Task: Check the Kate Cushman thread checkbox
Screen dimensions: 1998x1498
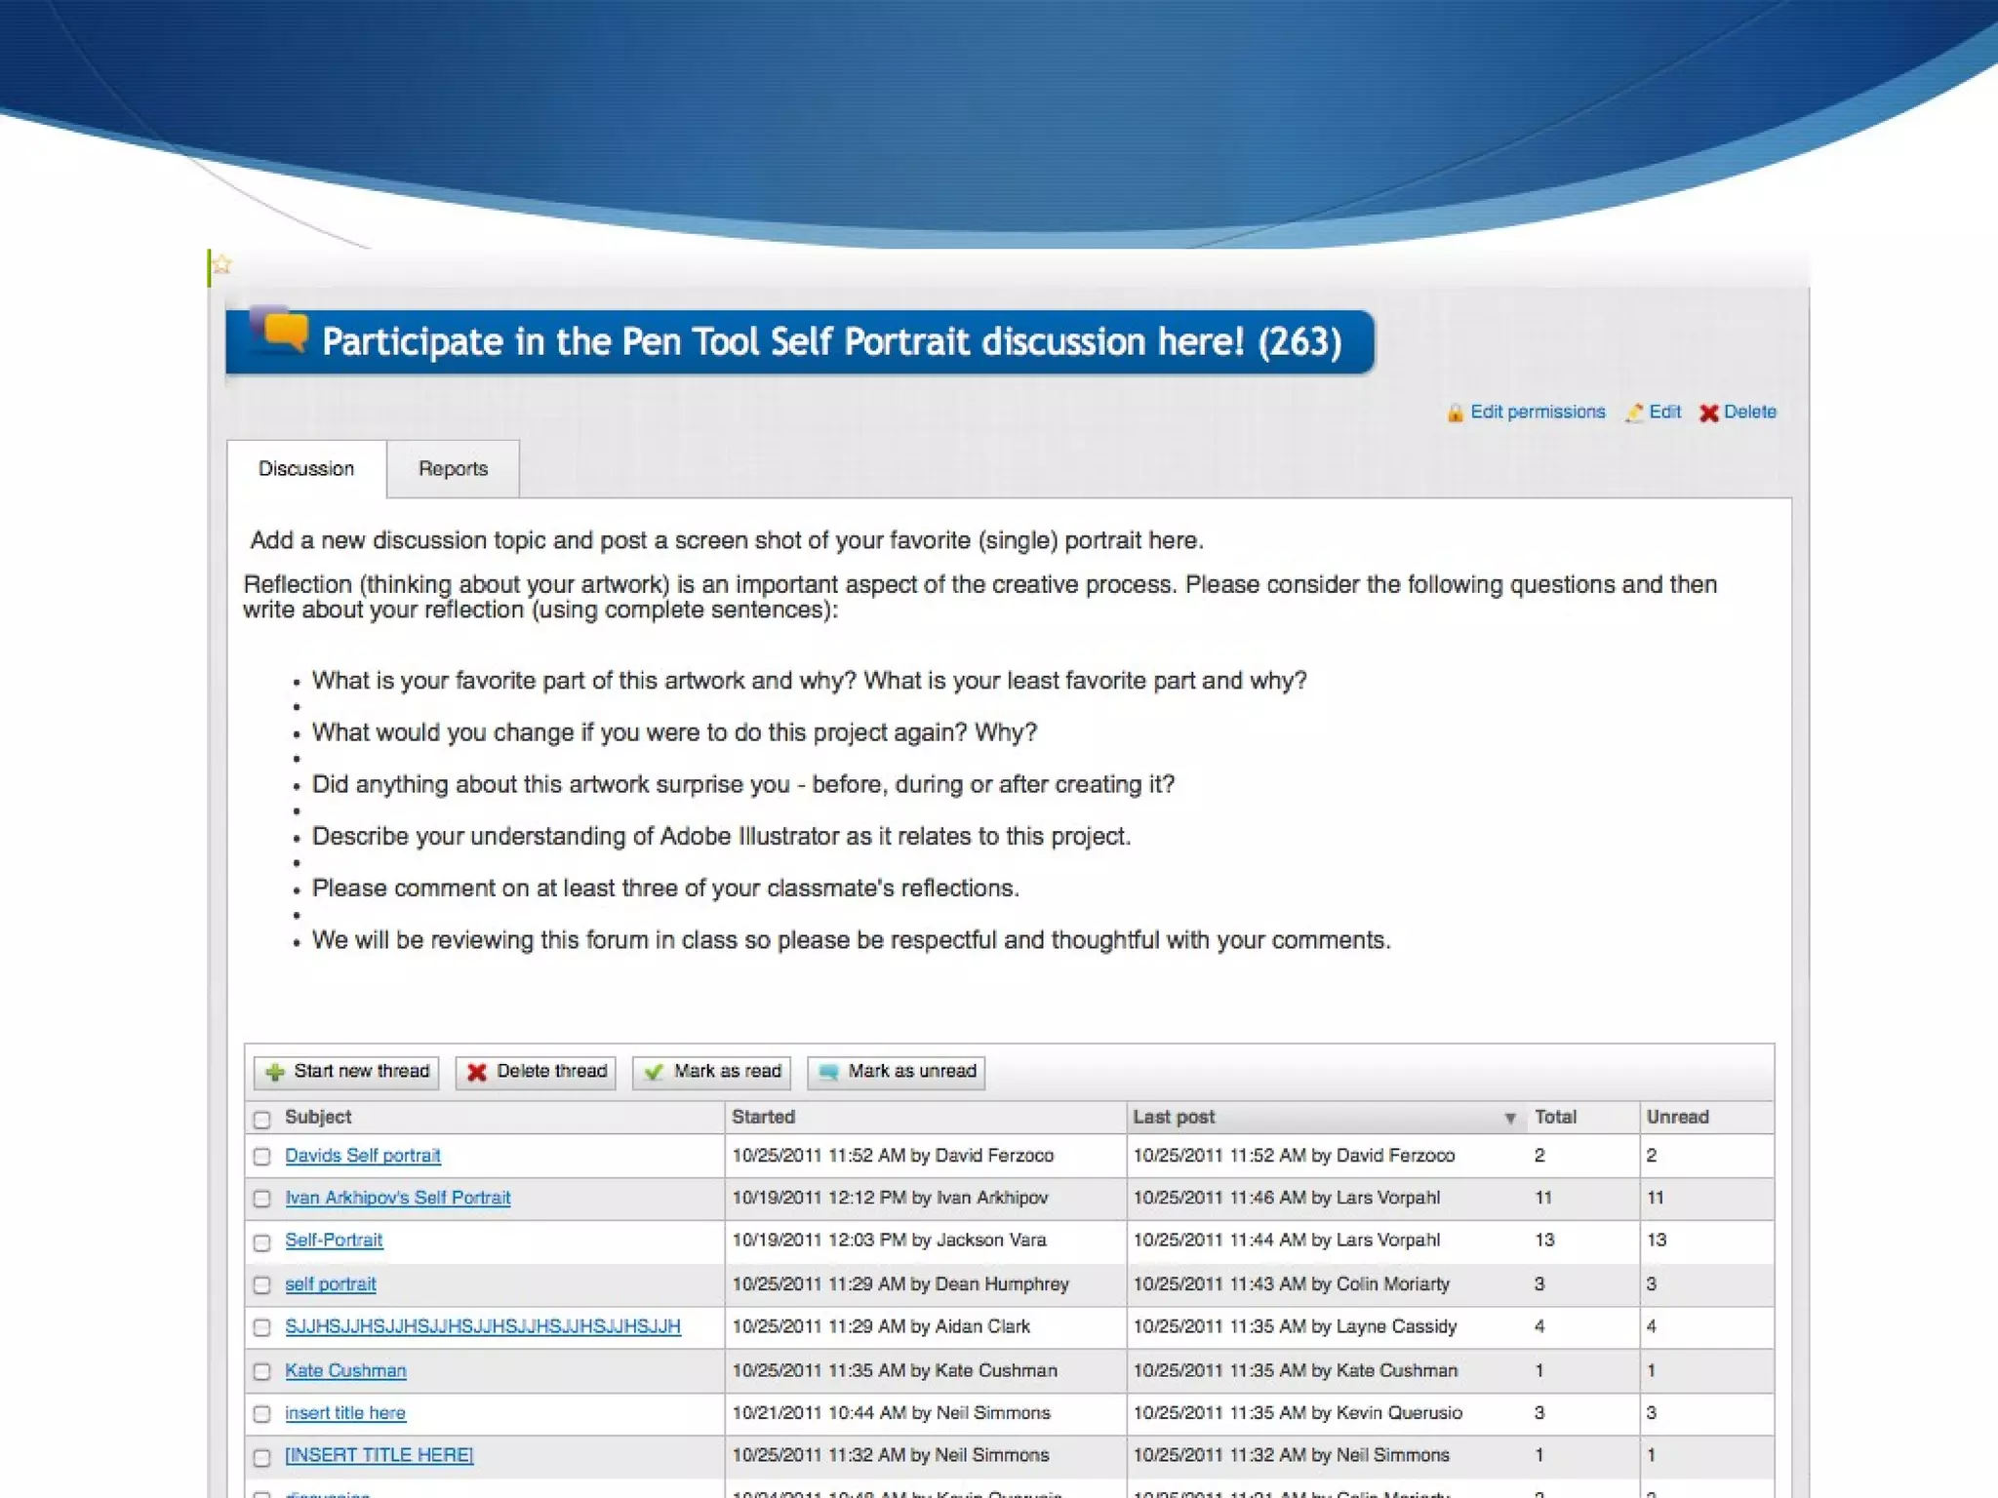Action: (x=261, y=1371)
